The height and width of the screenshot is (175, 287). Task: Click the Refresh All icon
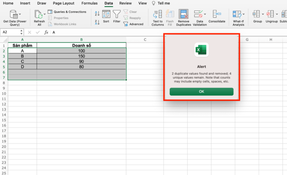[x=39, y=14]
